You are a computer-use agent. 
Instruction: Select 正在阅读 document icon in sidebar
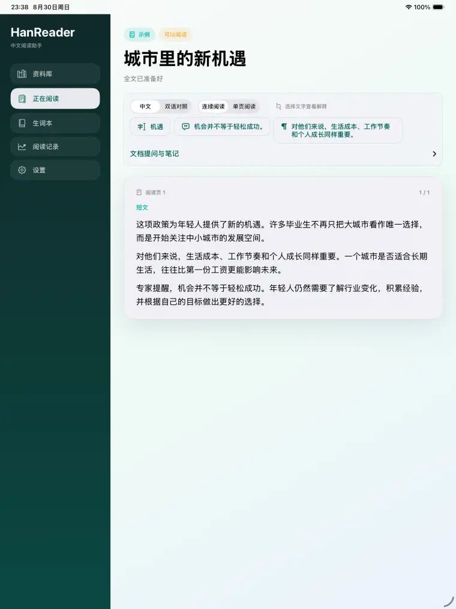[22, 98]
